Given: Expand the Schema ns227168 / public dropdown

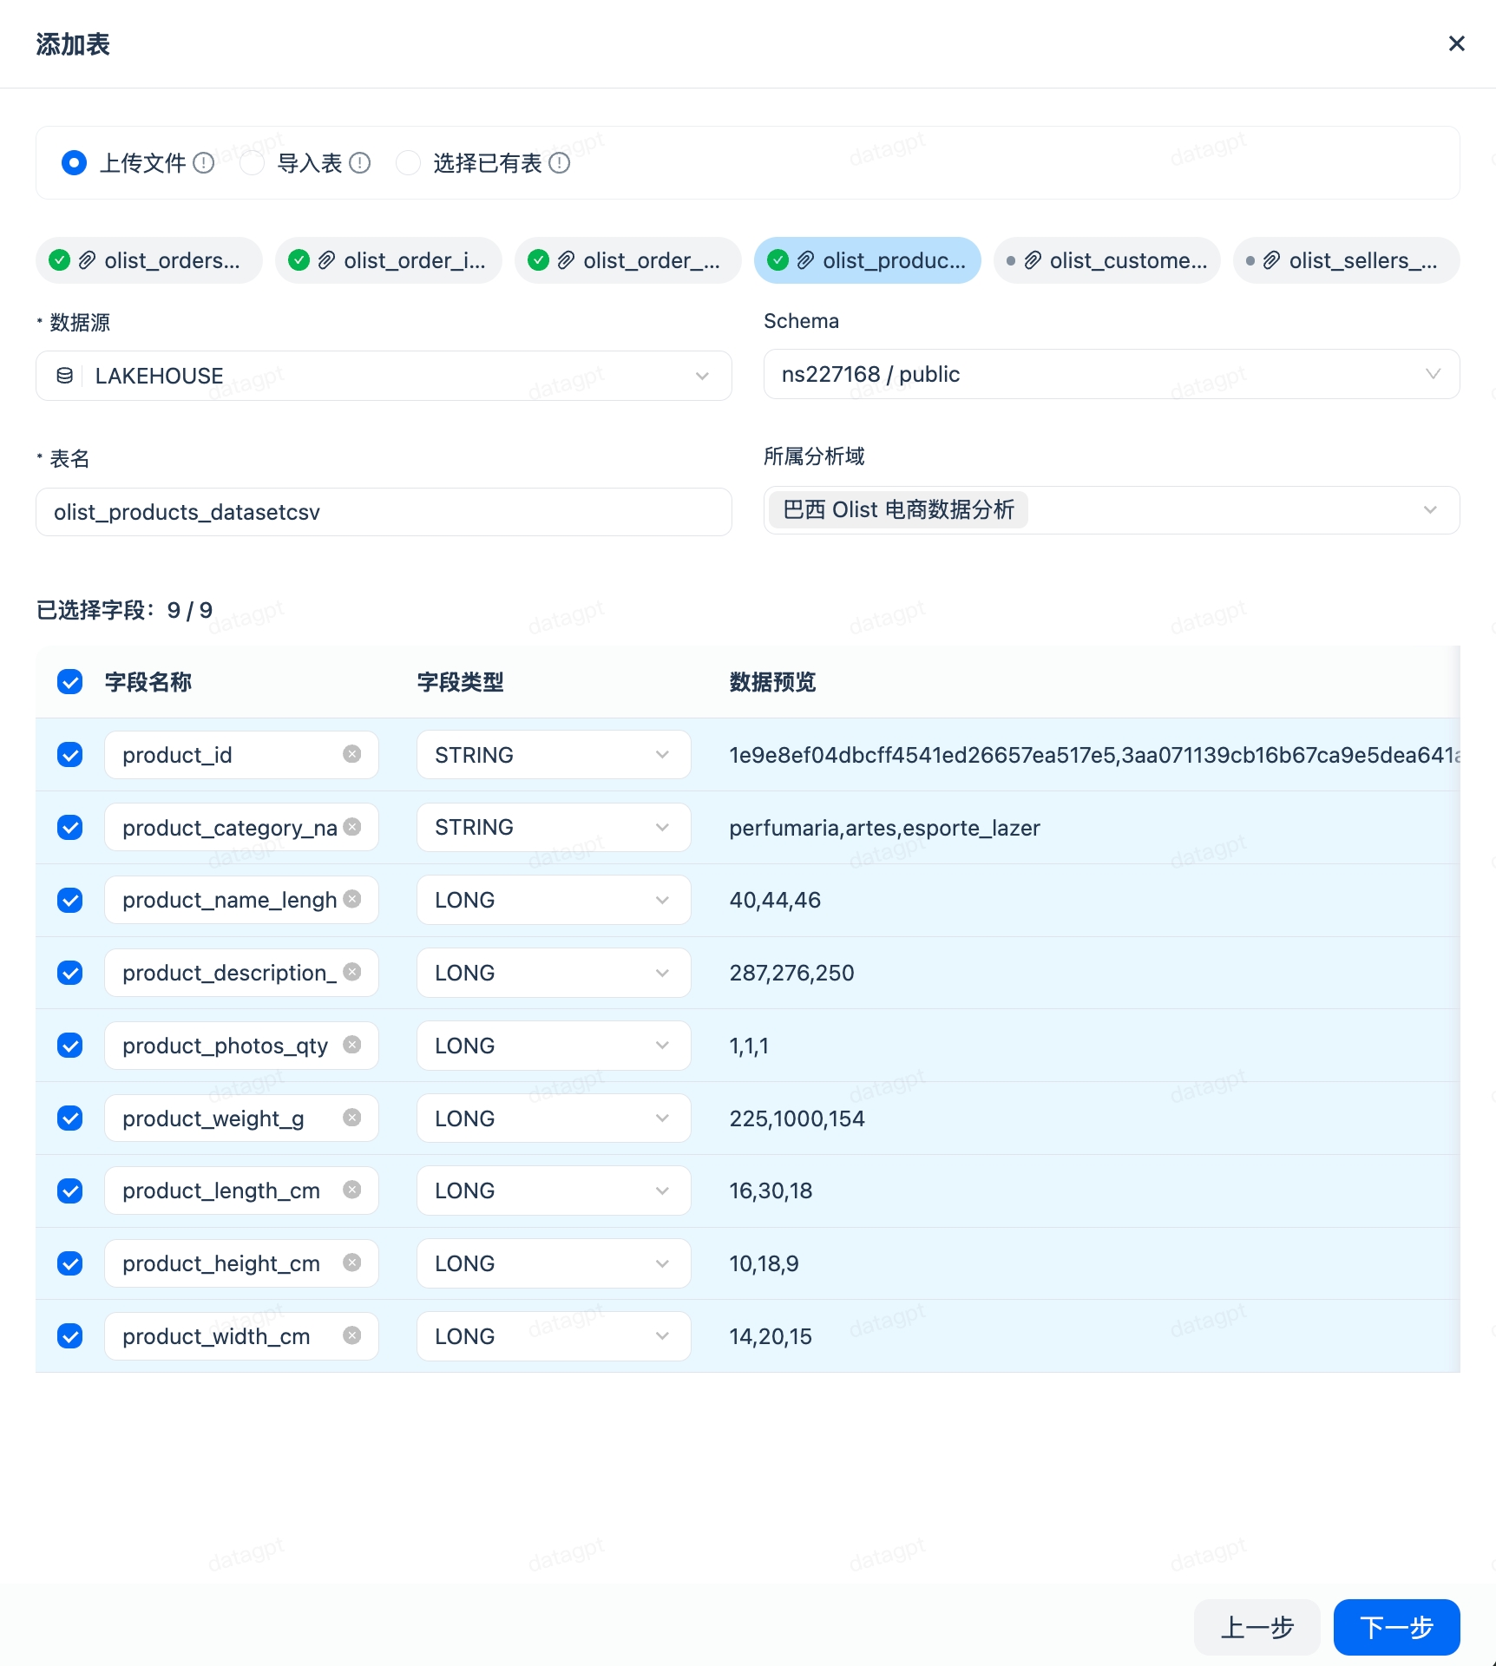Looking at the screenshot, I should click(x=1111, y=374).
